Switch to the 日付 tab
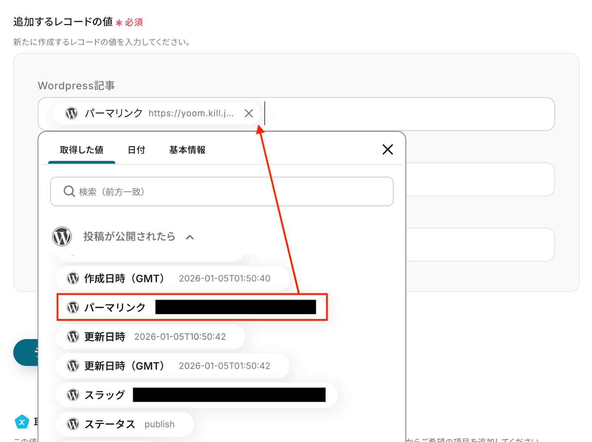The width and height of the screenshot is (592, 442). pyautogui.click(x=136, y=150)
